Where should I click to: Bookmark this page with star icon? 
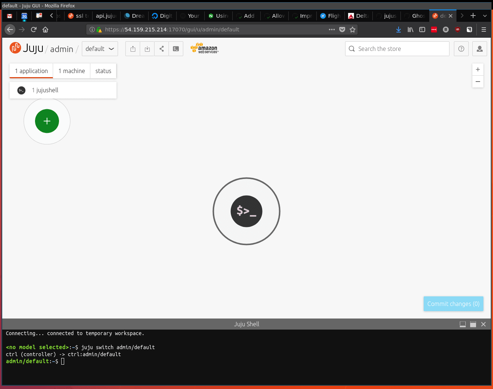coord(353,30)
